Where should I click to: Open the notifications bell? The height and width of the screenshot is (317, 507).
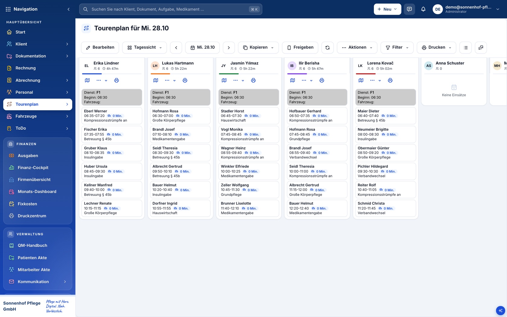point(423,9)
